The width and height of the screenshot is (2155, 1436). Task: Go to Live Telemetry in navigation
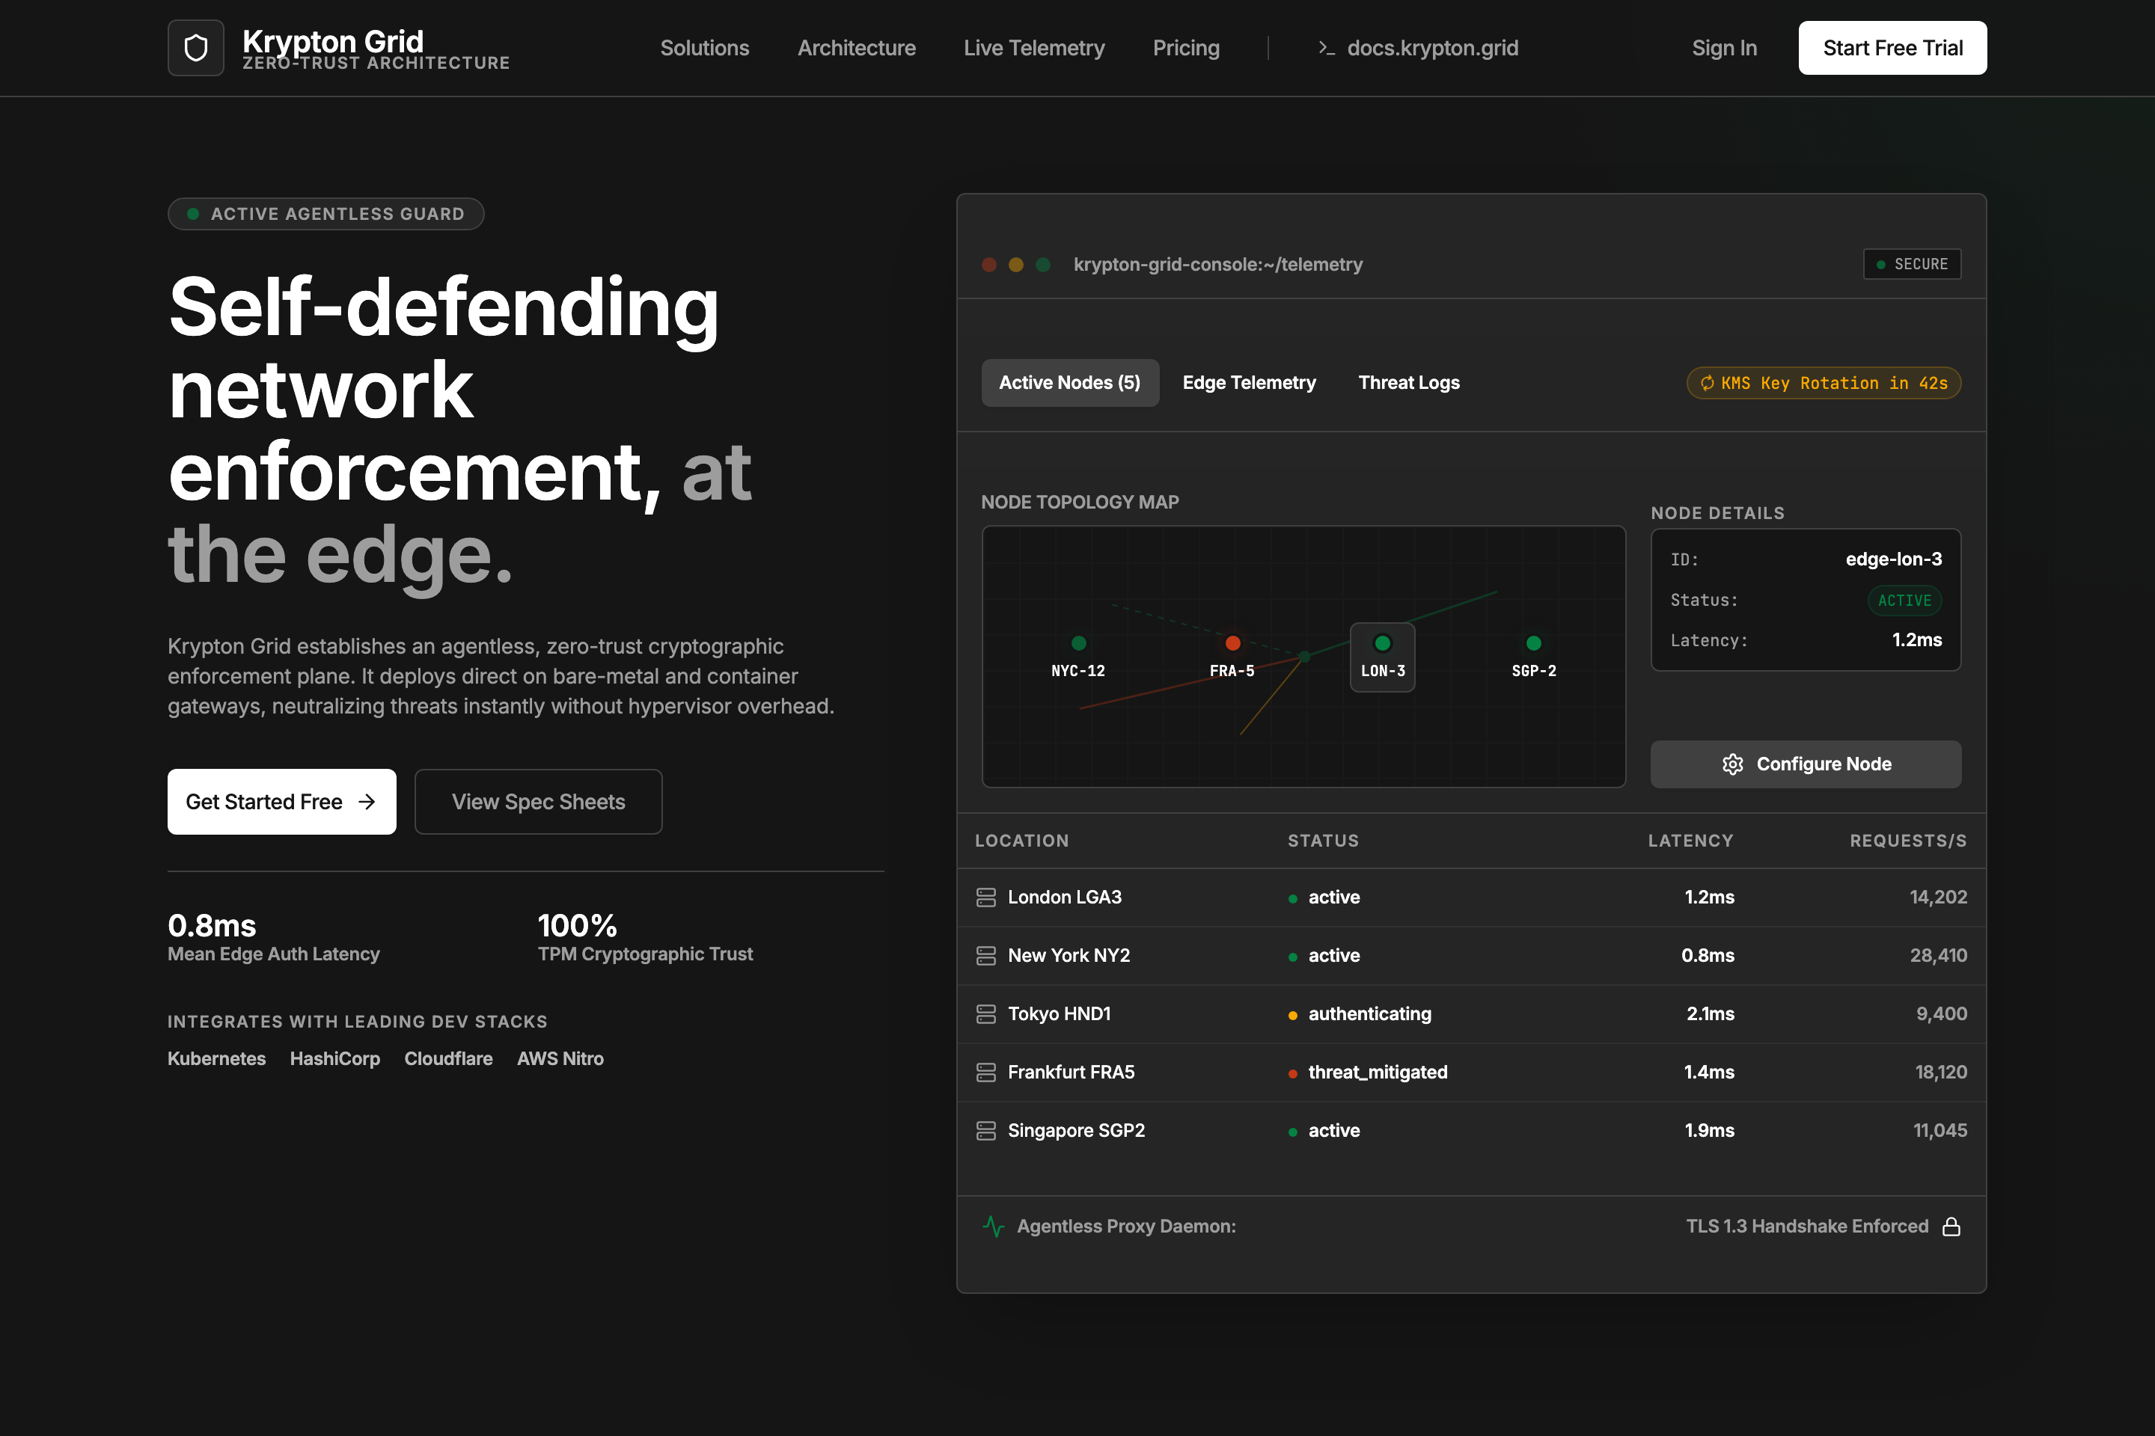coord(1034,48)
